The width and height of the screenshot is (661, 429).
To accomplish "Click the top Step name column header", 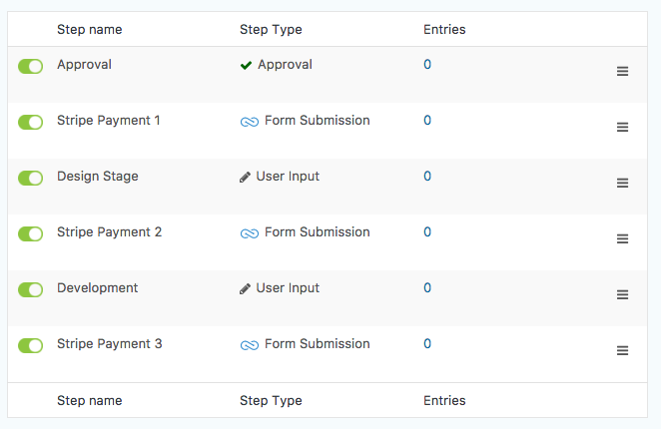I will coord(89,30).
